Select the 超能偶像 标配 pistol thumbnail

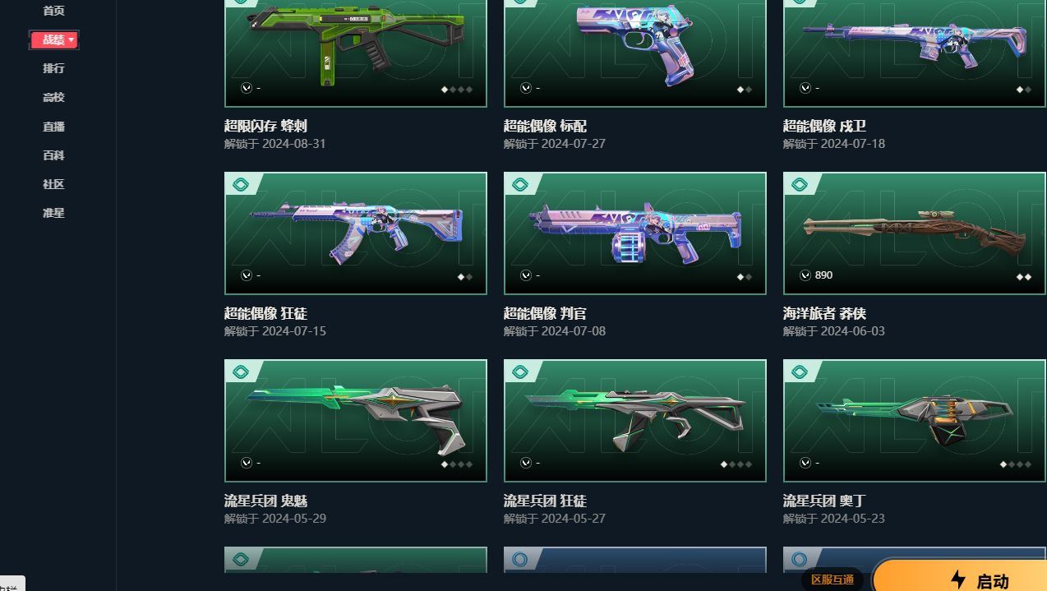click(x=635, y=53)
